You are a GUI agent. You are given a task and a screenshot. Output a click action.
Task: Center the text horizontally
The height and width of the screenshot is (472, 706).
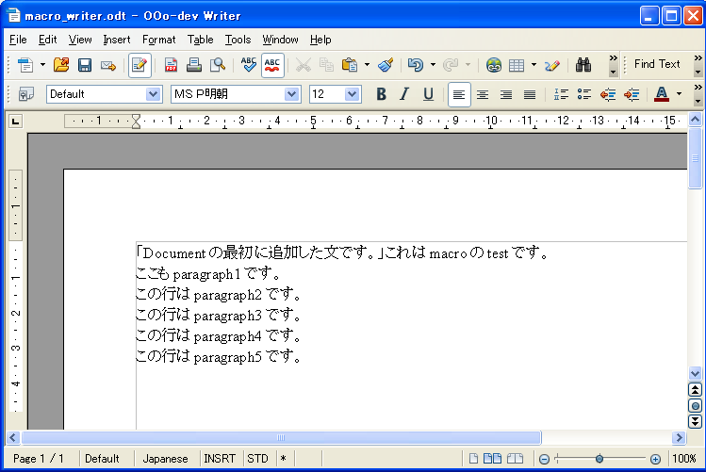coord(483,94)
